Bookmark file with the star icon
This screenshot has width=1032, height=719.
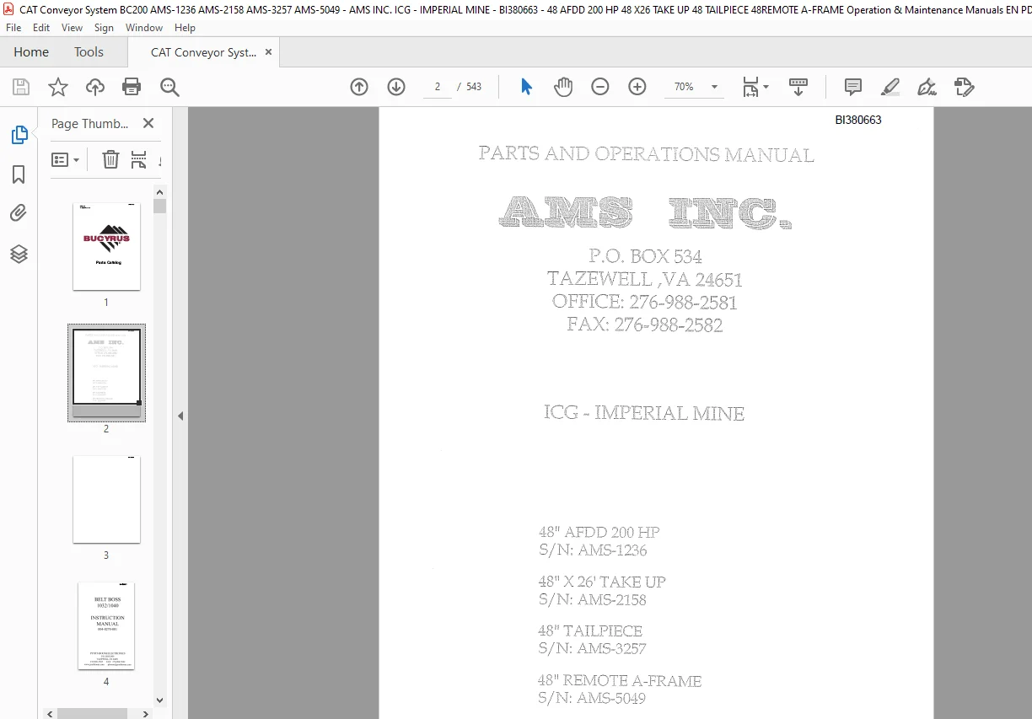58,87
